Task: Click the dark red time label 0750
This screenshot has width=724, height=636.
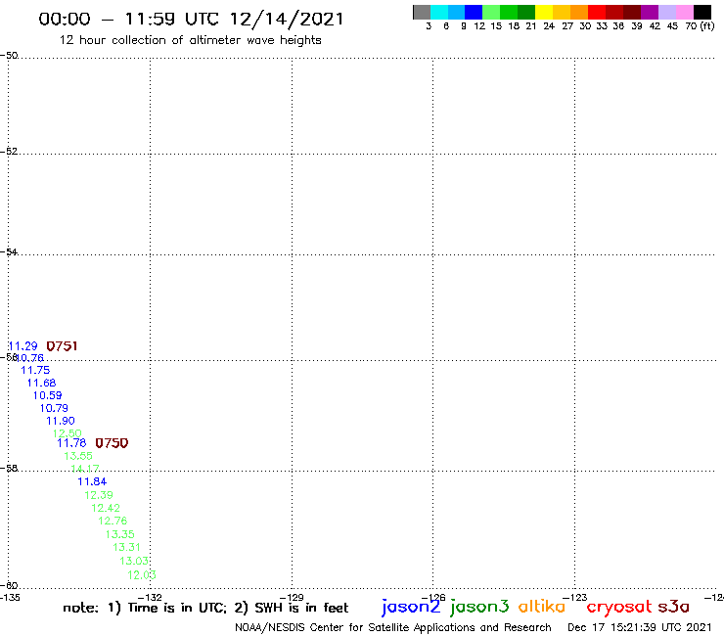Action: (x=112, y=443)
